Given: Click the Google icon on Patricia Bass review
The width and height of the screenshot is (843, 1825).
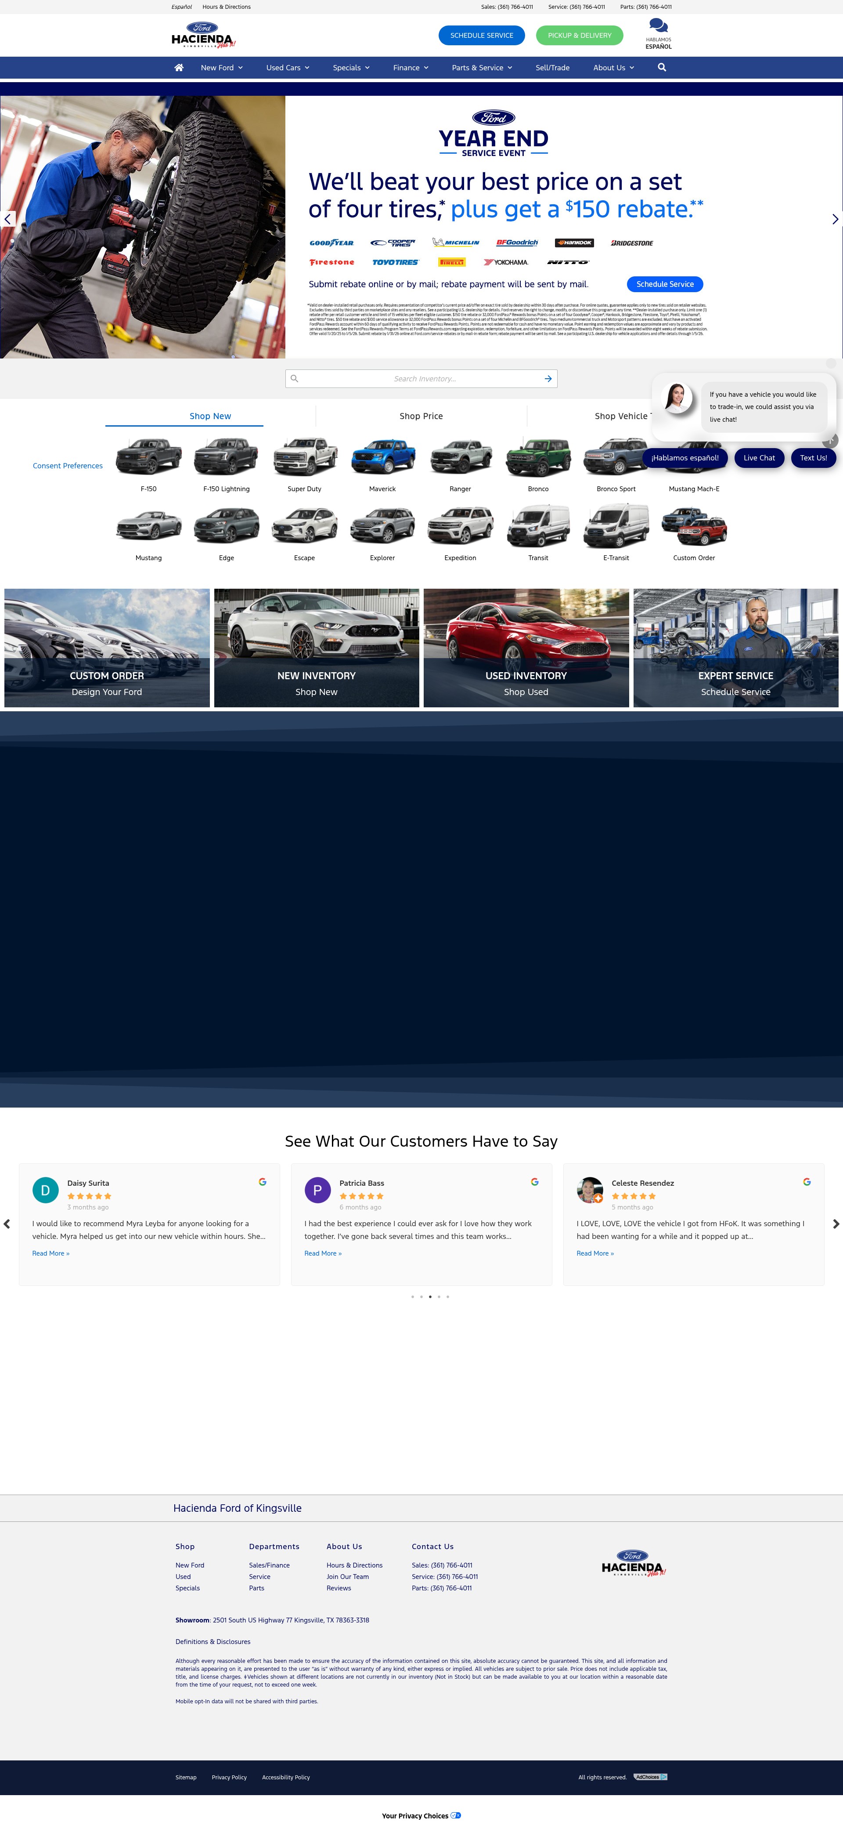Looking at the screenshot, I should click(x=534, y=1182).
